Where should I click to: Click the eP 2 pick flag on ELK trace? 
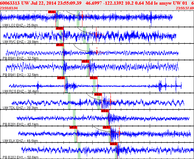click(x=73, y=127)
